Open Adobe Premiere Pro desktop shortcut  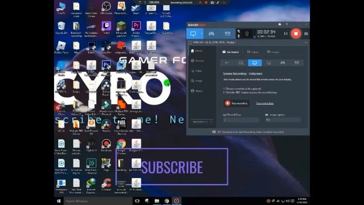[136, 29]
